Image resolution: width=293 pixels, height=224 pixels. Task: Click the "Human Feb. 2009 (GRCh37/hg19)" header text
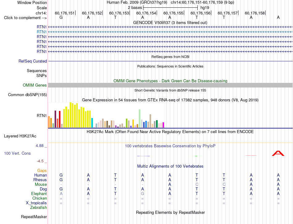pos(137,2)
